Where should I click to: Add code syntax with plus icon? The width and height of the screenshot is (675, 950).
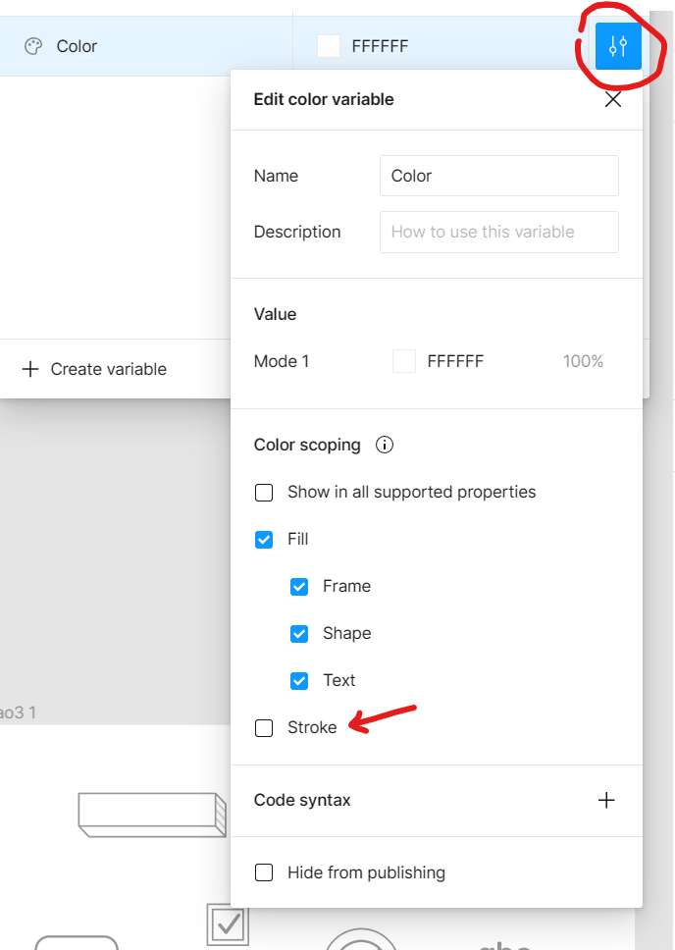606,801
